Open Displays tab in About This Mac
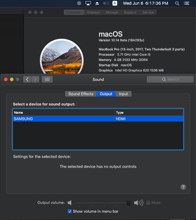The image size is (196, 220). [x=93, y=12]
